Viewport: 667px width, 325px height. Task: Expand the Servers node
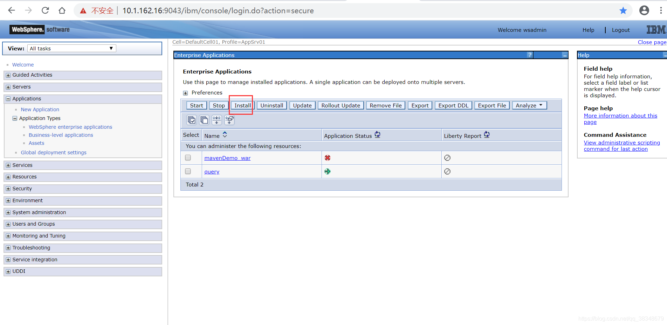pyautogui.click(x=8, y=87)
